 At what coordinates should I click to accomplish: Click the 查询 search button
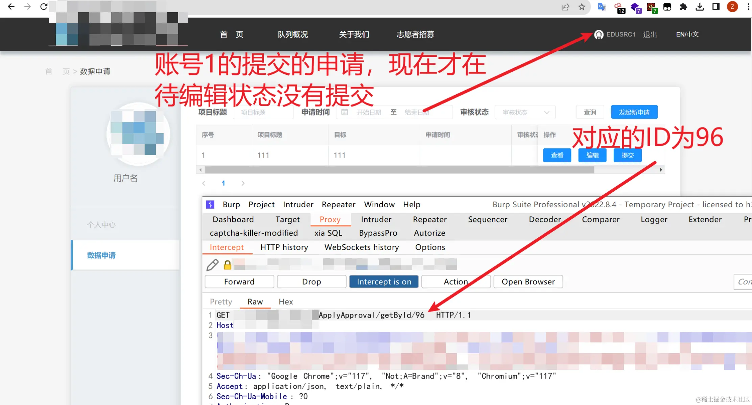(x=590, y=112)
